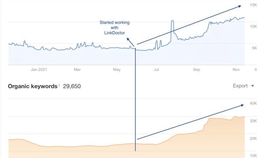The height and width of the screenshot is (158, 263).
Task: Click the Organic keywords info icon
Action: (x=59, y=85)
